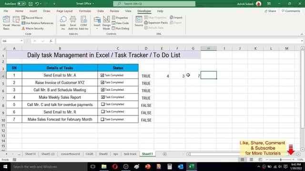Check Task Completed for Send Email to Mr. R
The width and height of the screenshot is (305, 171).
(x=103, y=112)
